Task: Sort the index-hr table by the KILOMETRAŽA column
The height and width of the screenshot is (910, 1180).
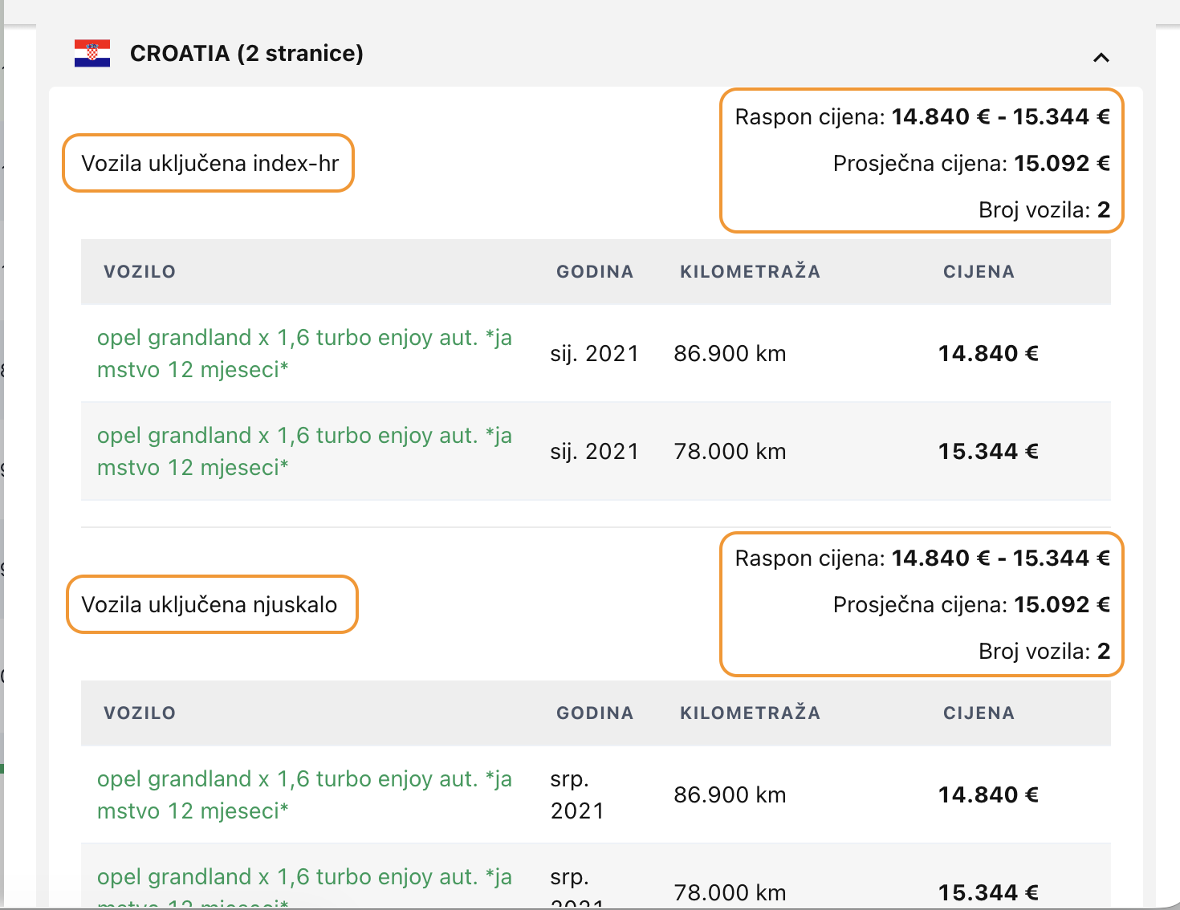Action: [750, 271]
